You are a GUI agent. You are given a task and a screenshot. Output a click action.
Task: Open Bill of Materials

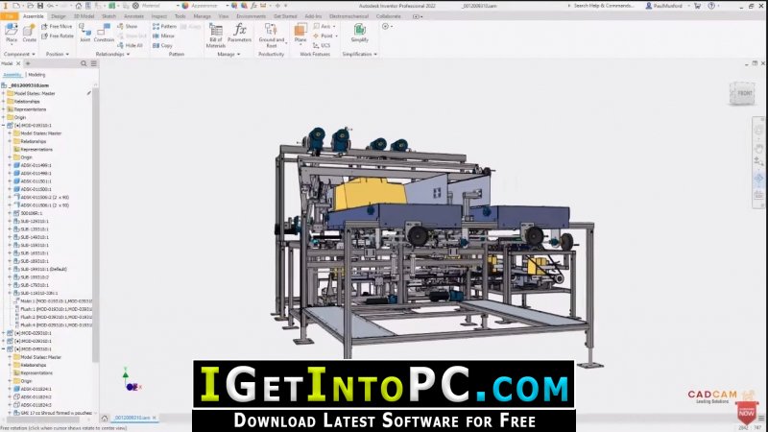tap(215, 36)
